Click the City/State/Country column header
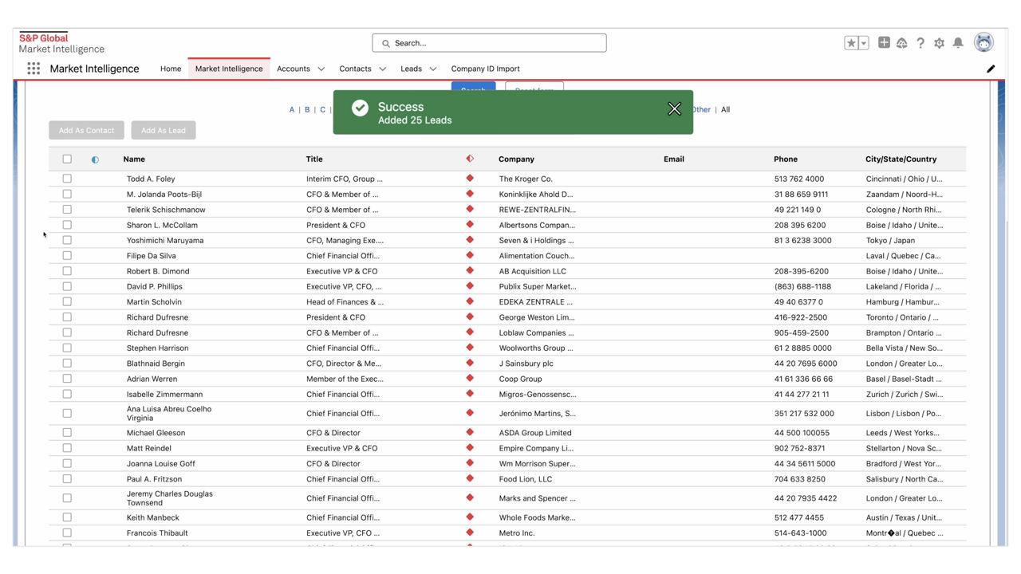 point(901,159)
